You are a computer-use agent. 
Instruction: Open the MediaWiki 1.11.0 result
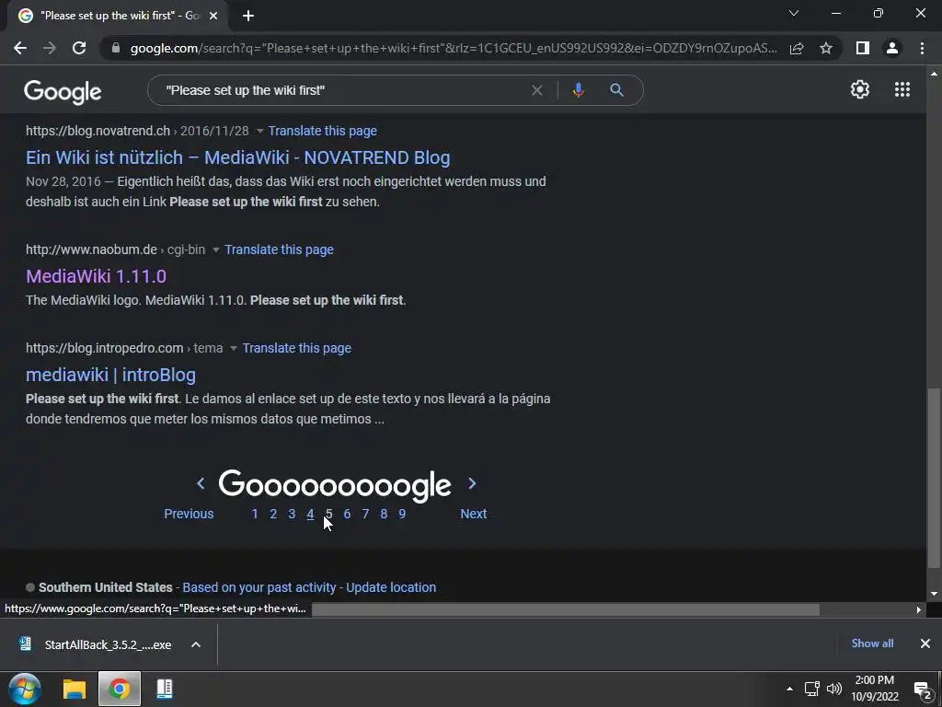point(96,276)
